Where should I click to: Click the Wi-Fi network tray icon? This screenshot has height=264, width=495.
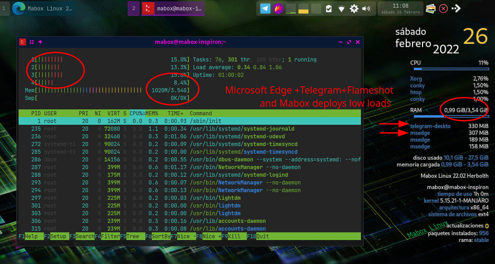tap(341, 8)
